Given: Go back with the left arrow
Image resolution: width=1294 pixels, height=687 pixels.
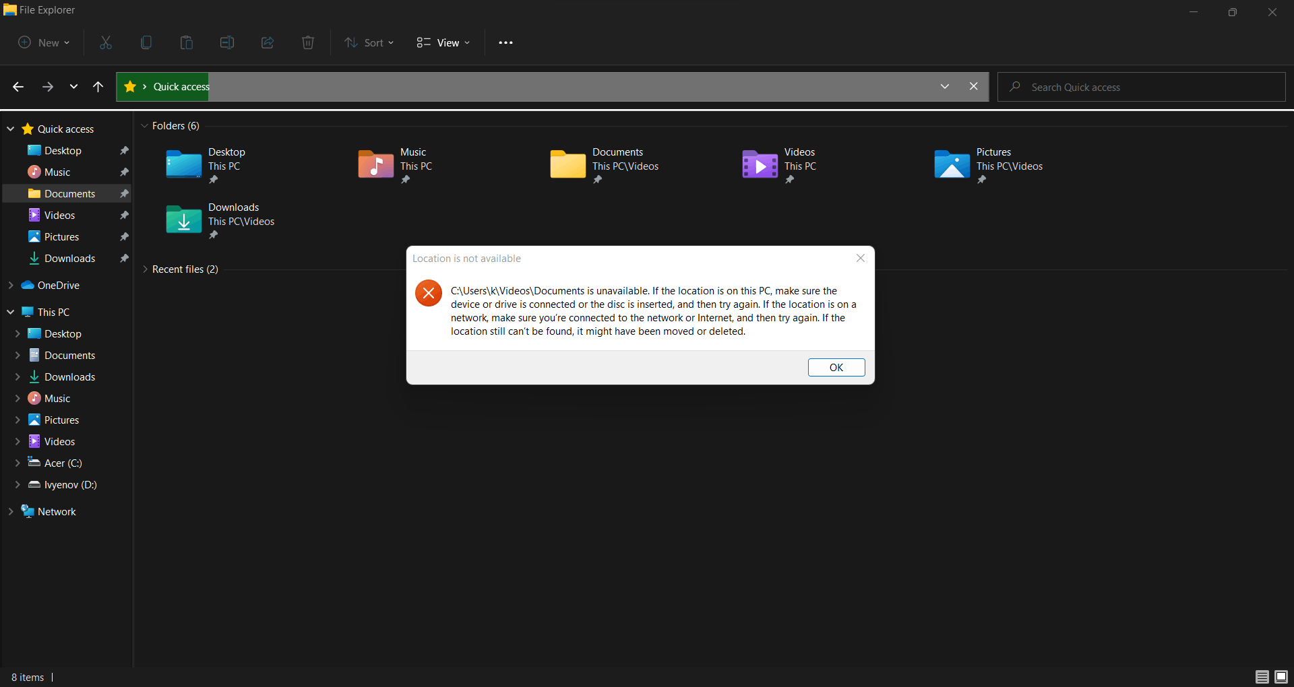Looking at the screenshot, I should point(18,87).
